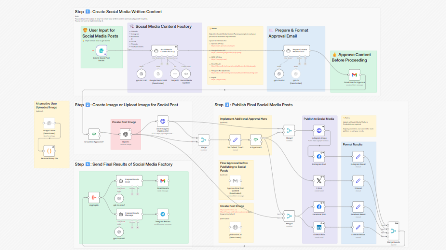Screen dimensions: 446x250
Task: Open the LinkedIn Result edit node
Action: [358, 227]
